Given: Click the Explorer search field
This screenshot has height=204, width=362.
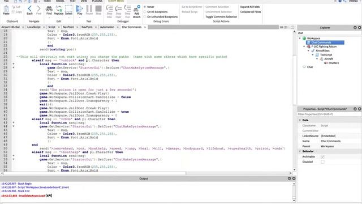Looking at the screenshot, I should tap(329, 33).
